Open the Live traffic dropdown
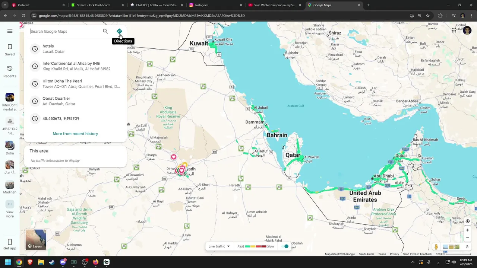 (x=219, y=246)
